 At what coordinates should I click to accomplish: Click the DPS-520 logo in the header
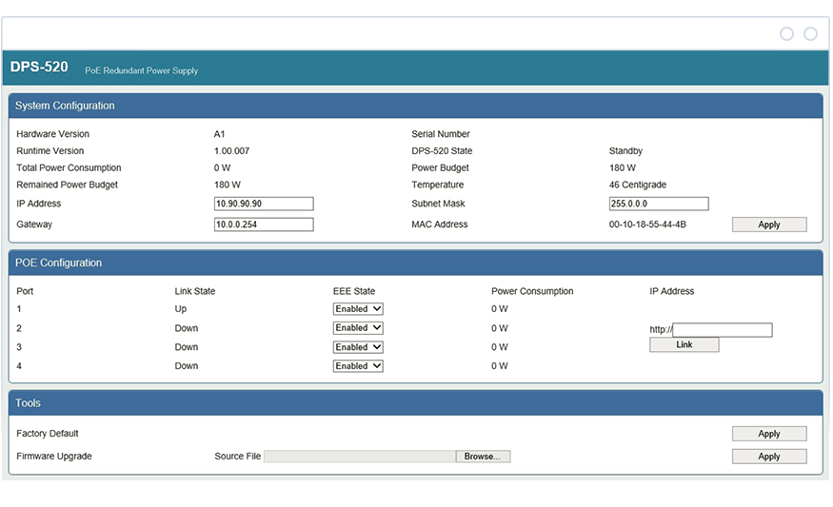(39, 68)
